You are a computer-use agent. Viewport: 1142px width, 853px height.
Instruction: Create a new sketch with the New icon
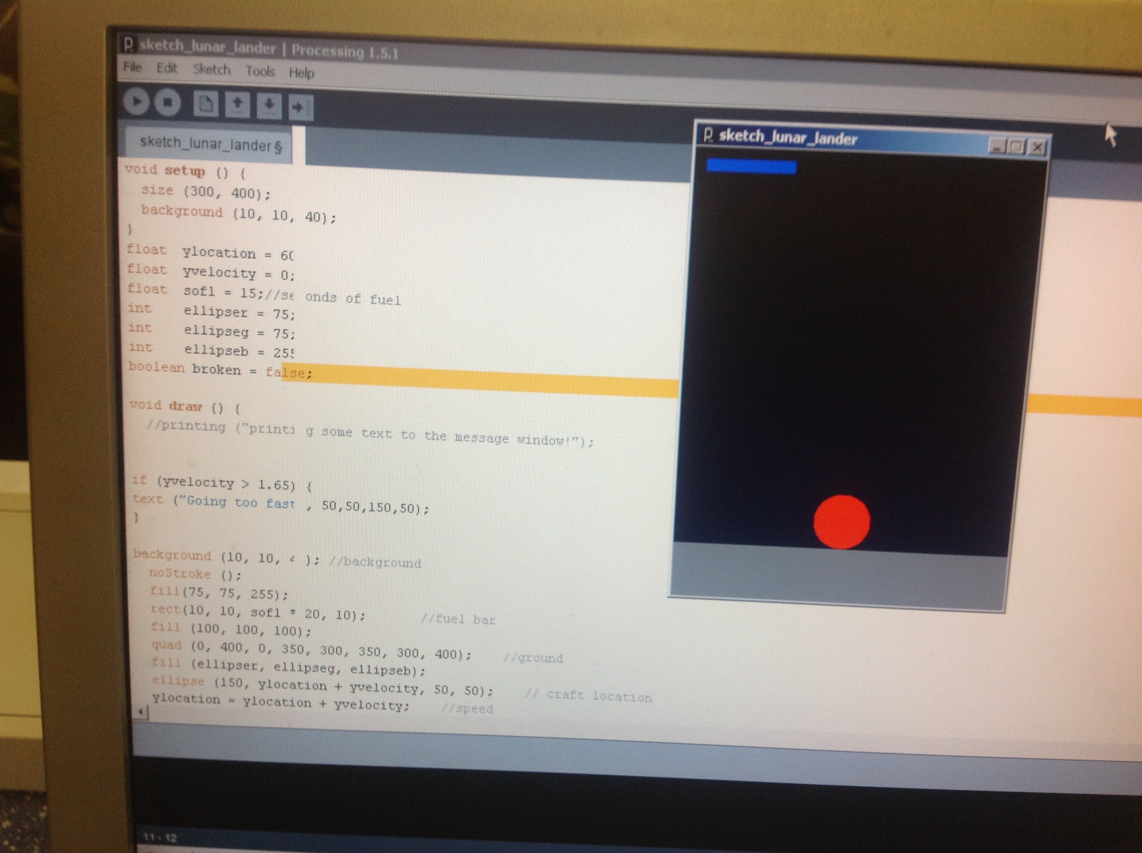[205, 104]
